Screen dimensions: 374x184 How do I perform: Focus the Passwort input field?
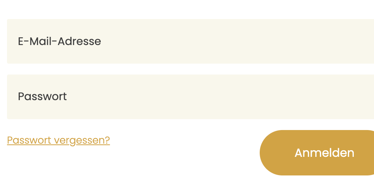pyautogui.click(x=190, y=97)
